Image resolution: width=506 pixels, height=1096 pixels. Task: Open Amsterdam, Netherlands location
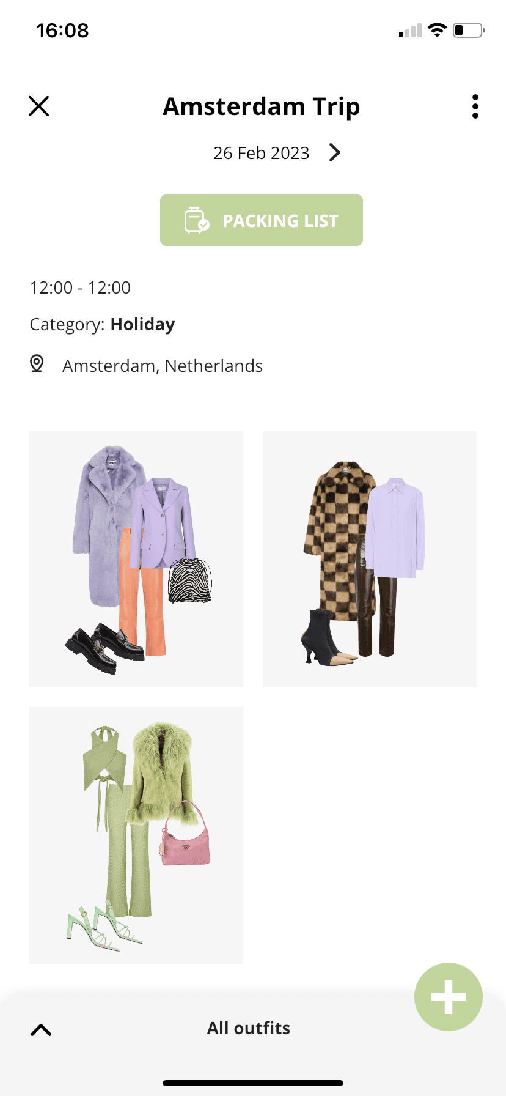click(163, 366)
